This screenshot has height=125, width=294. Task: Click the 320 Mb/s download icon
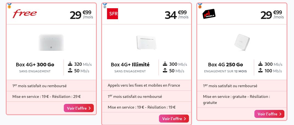[x=70, y=64]
